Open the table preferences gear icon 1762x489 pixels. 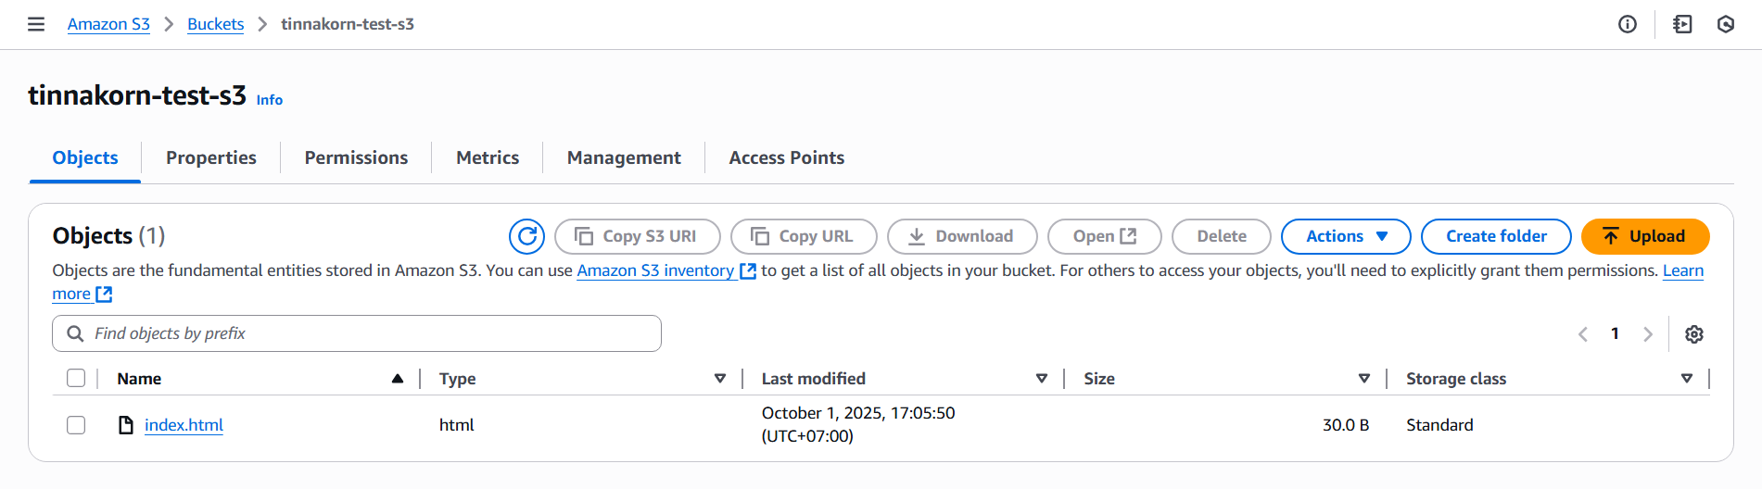pyautogui.click(x=1694, y=334)
